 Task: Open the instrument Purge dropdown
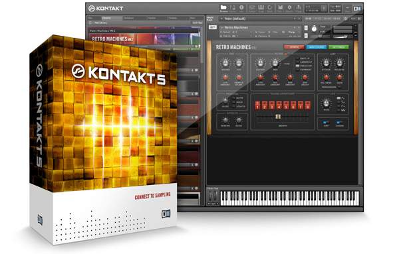293,32
